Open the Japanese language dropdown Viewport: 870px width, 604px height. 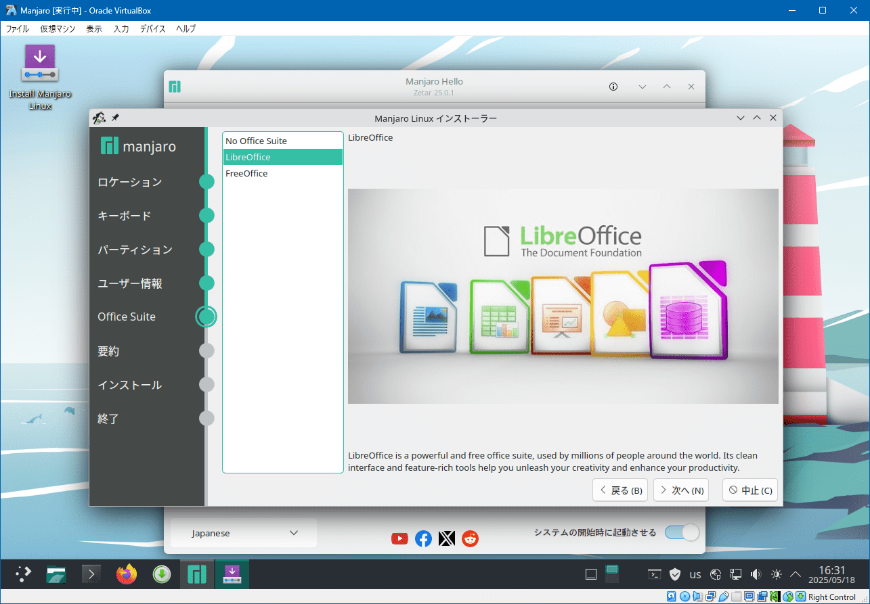244,533
